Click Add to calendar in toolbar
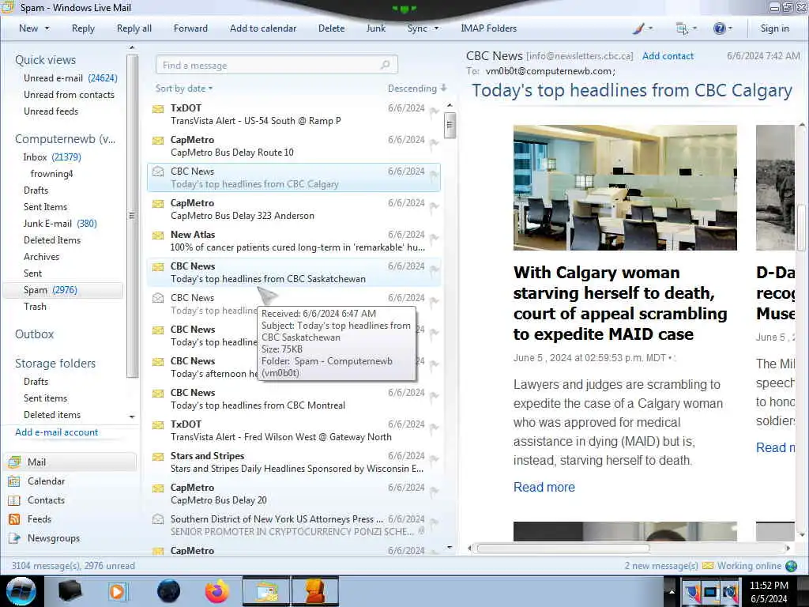This screenshot has height=607, width=809. (263, 28)
